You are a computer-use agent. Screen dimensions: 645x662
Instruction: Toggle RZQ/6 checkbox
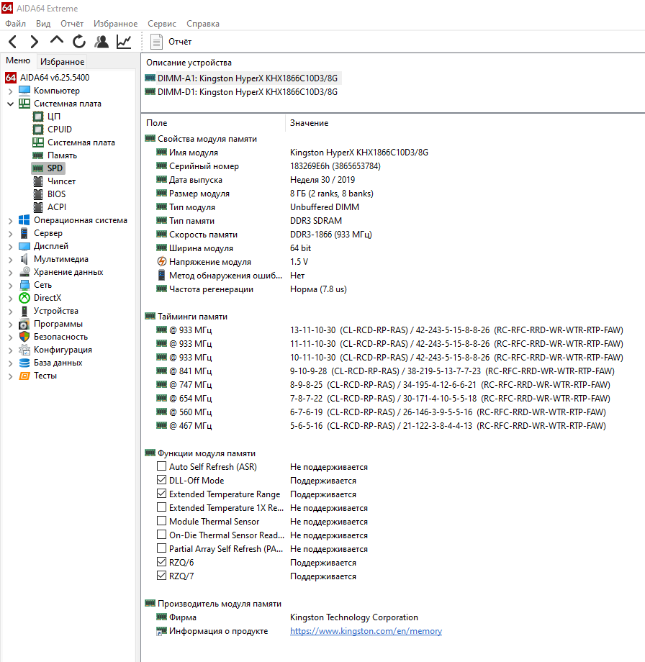pos(161,561)
